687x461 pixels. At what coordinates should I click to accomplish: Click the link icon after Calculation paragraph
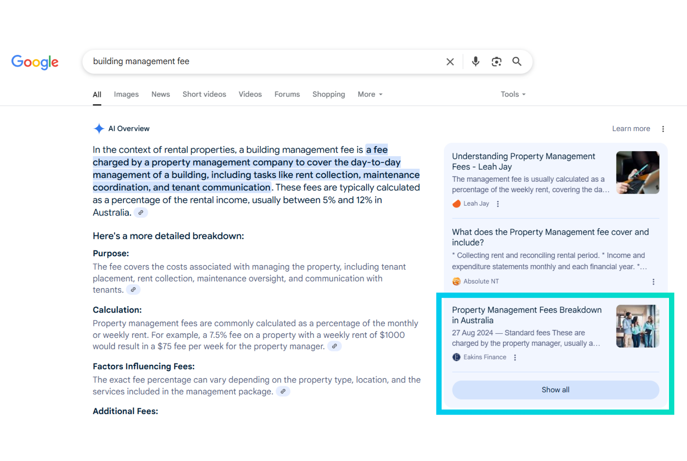(x=334, y=346)
